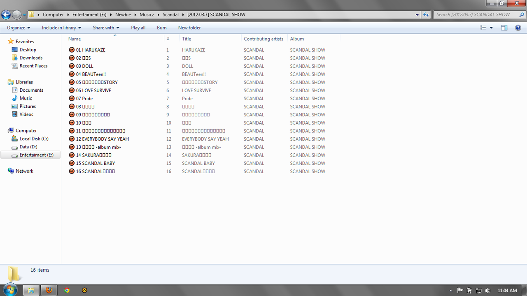
Task: Open Firefox from the taskbar
Action: pyautogui.click(x=49, y=290)
